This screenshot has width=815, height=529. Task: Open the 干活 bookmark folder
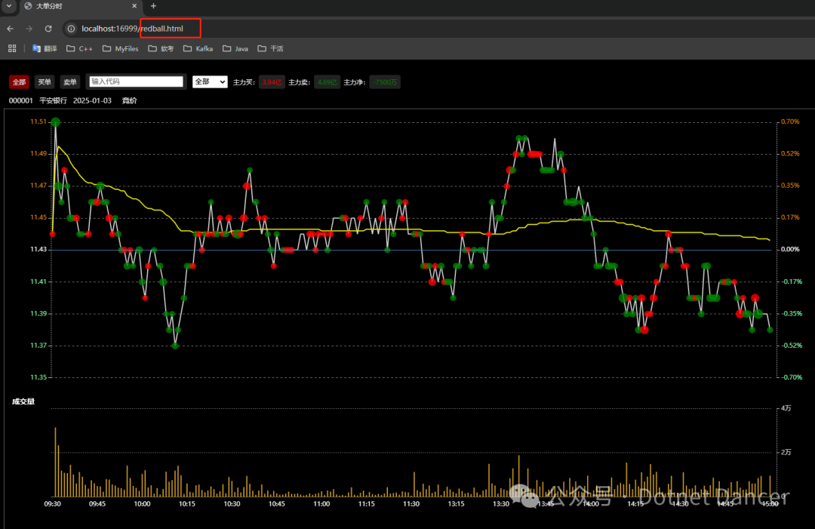(270, 48)
